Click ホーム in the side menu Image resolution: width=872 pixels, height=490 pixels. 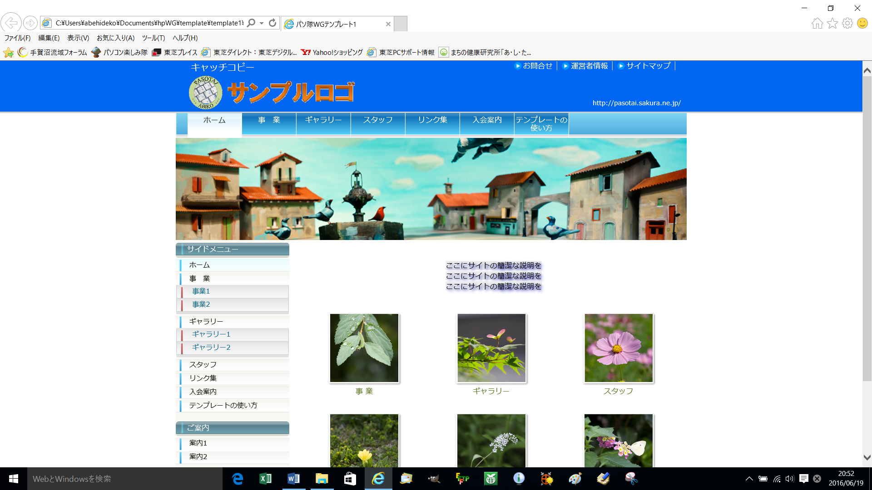tap(233, 265)
